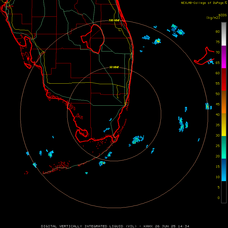
Task: Click the gray-white top segment of the color bar
Action: tap(224, 34)
